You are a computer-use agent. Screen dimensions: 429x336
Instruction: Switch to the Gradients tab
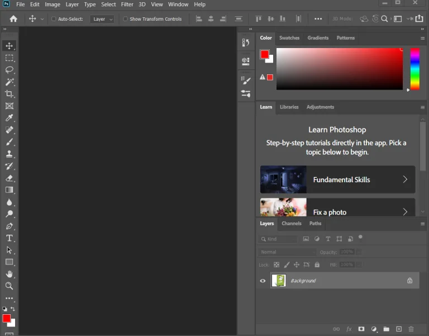coord(318,38)
